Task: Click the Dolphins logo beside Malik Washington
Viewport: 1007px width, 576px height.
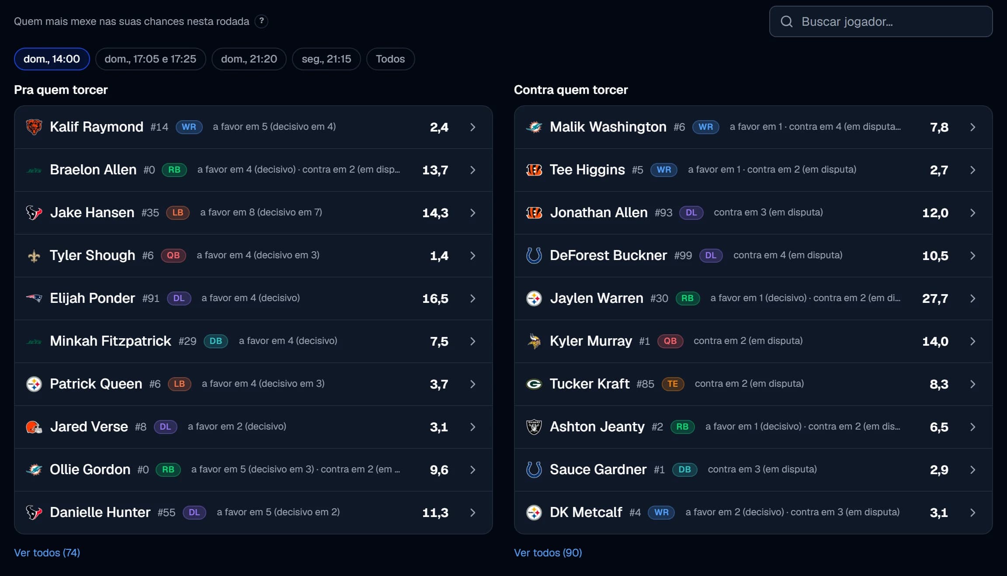Action: [x=534, y=127]
